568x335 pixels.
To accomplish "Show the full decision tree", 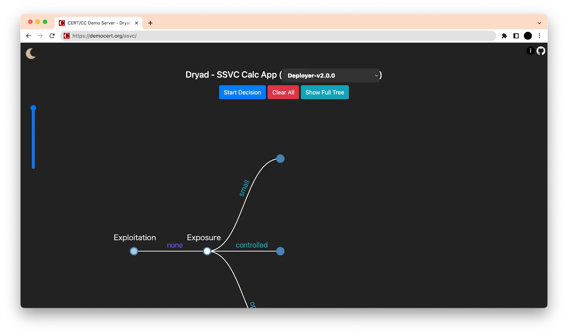I will (x=324, y=92).
